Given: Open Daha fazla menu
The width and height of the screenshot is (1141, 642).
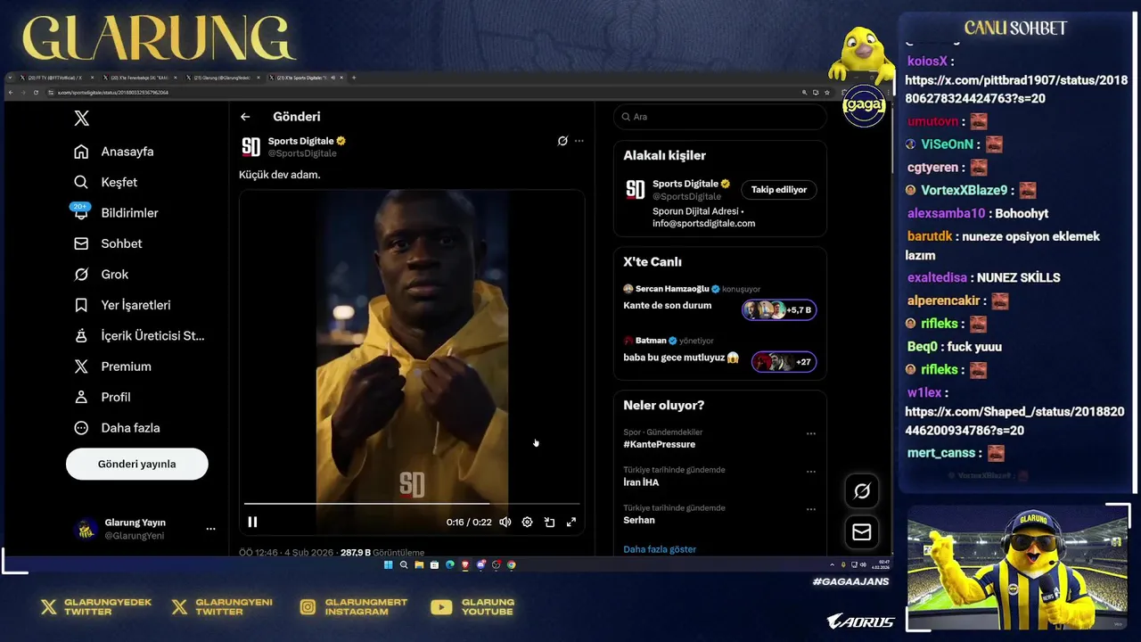Looking at the screenshot, I should [x=117, y=428].
